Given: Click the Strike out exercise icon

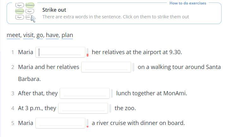Looking at the screenshot, I should pos(25,13).
